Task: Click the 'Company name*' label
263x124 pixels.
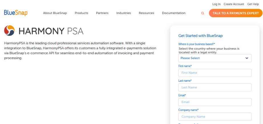Action: [188, 110]
